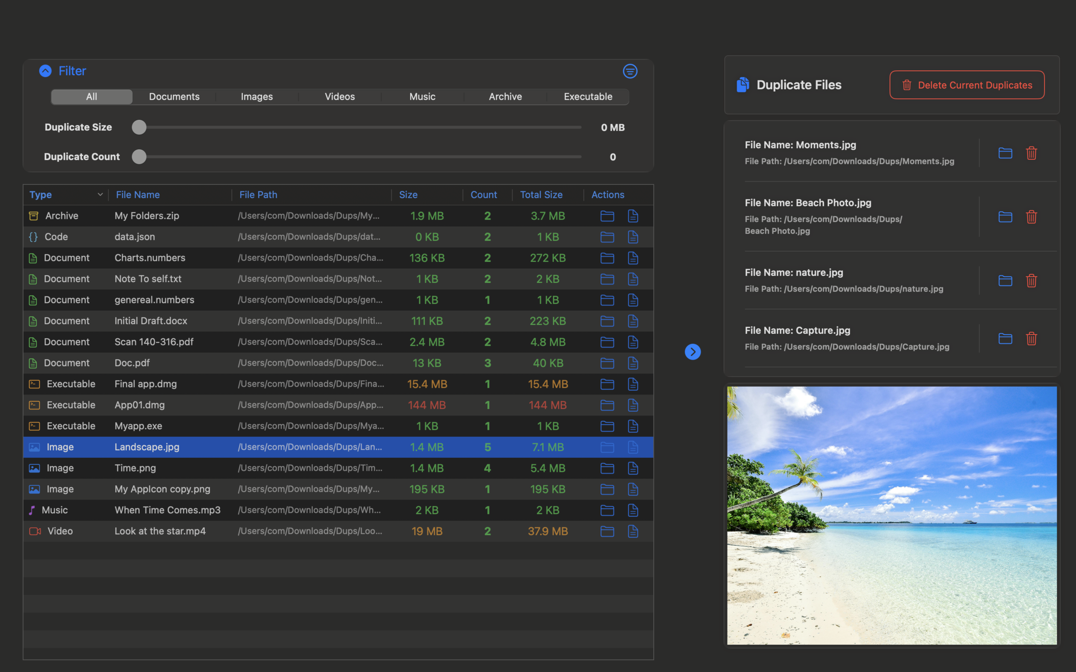Open the filter options circle icon
Screen dimensions: 1076x672
point(630,71)
